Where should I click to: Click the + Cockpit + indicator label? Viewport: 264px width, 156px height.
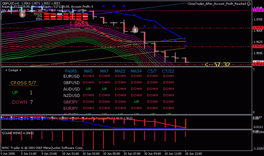tap(13, 70)
